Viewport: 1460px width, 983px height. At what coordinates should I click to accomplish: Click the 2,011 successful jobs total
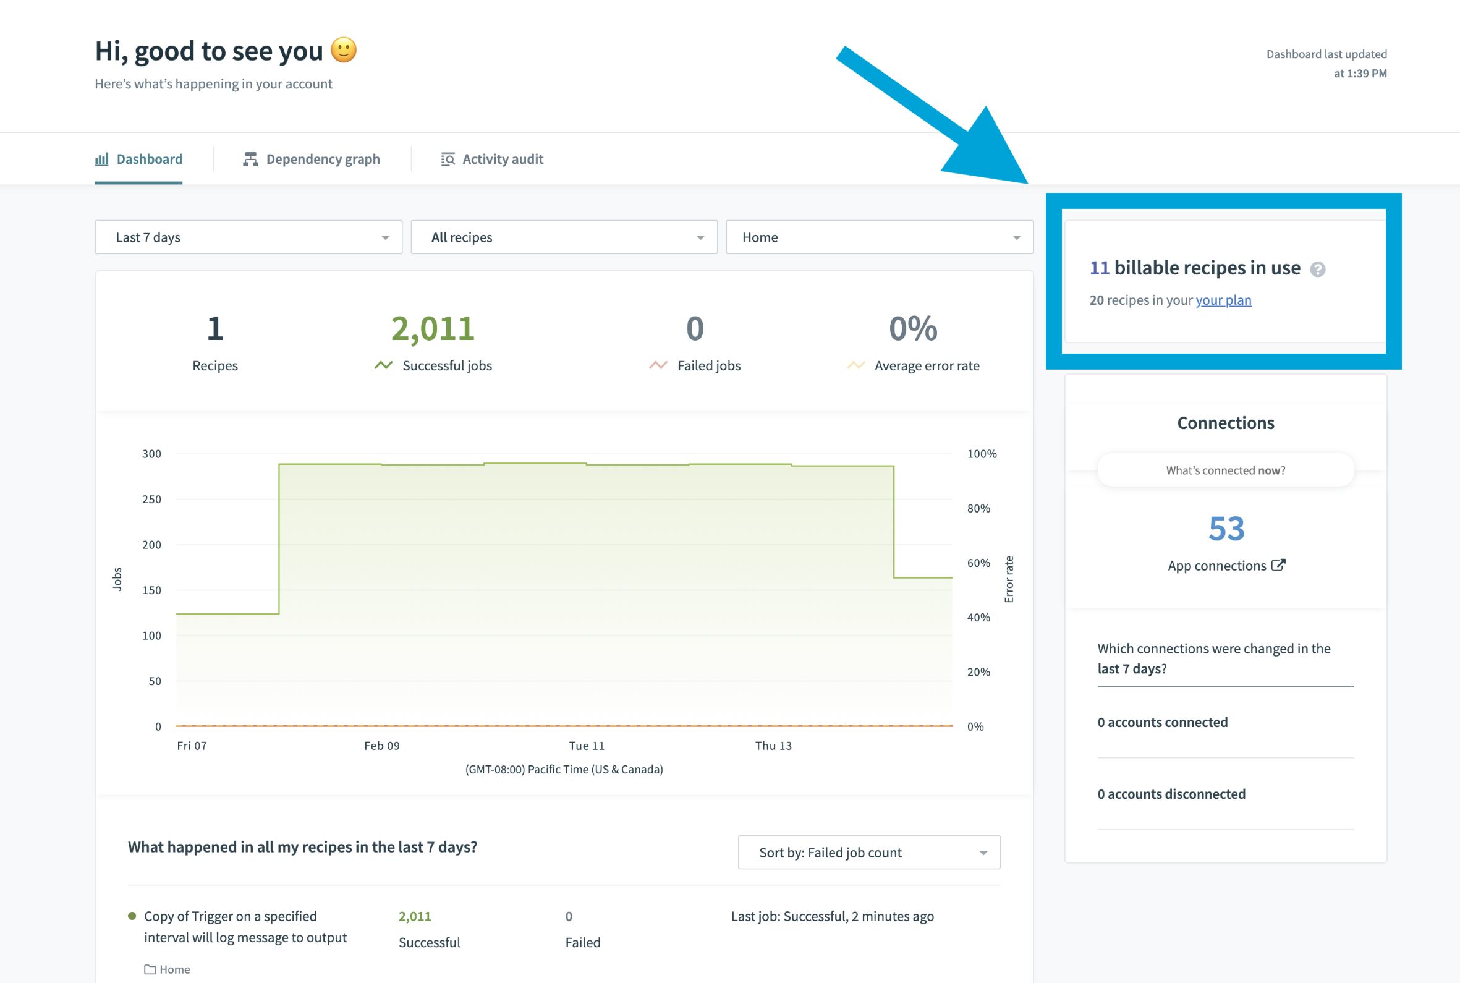point(433,328)
